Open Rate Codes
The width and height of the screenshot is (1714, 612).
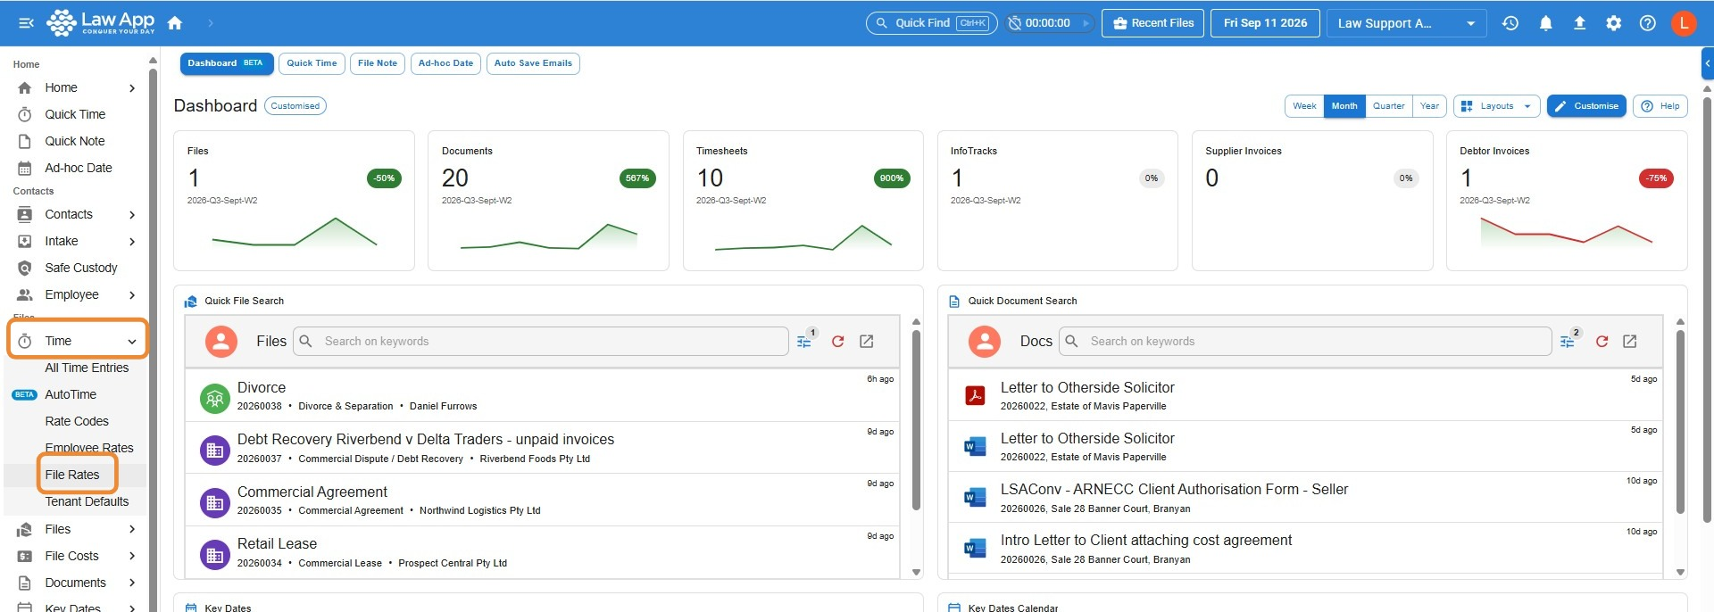click(x=77, y=421)
